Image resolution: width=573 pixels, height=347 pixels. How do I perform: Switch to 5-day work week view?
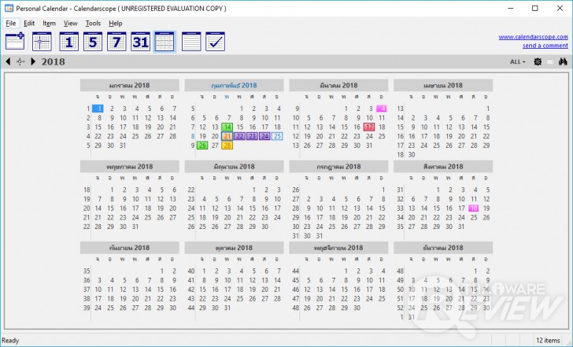pos(92,41)
